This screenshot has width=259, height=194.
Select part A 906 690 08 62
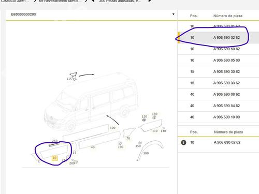pos(219,94)
